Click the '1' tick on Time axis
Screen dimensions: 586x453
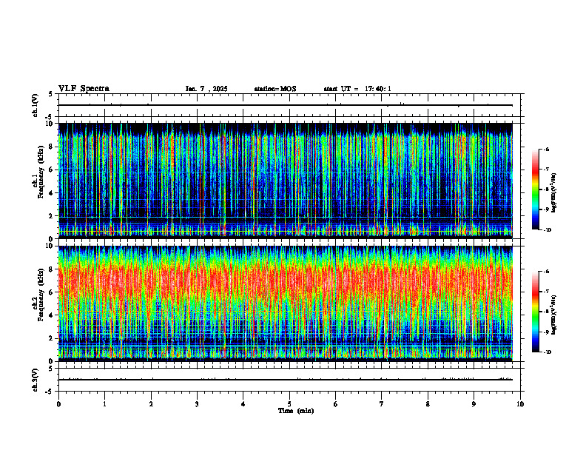tap(104, 404)
